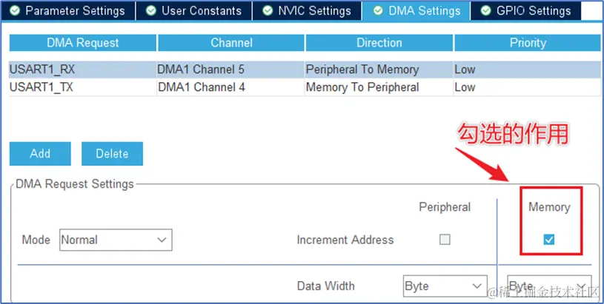Screen dimensions: 604x304
Task: Click the Parameter Settings tab checkmark icon
Action: coord(15,11)
